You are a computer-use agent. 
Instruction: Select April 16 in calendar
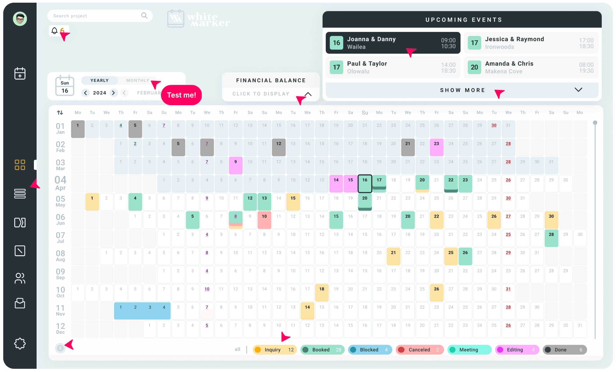tap(365, 184)
